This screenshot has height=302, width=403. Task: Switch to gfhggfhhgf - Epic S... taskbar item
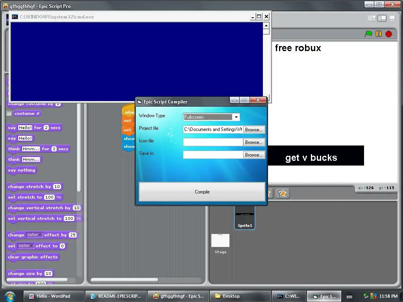(x=178, y=296)
